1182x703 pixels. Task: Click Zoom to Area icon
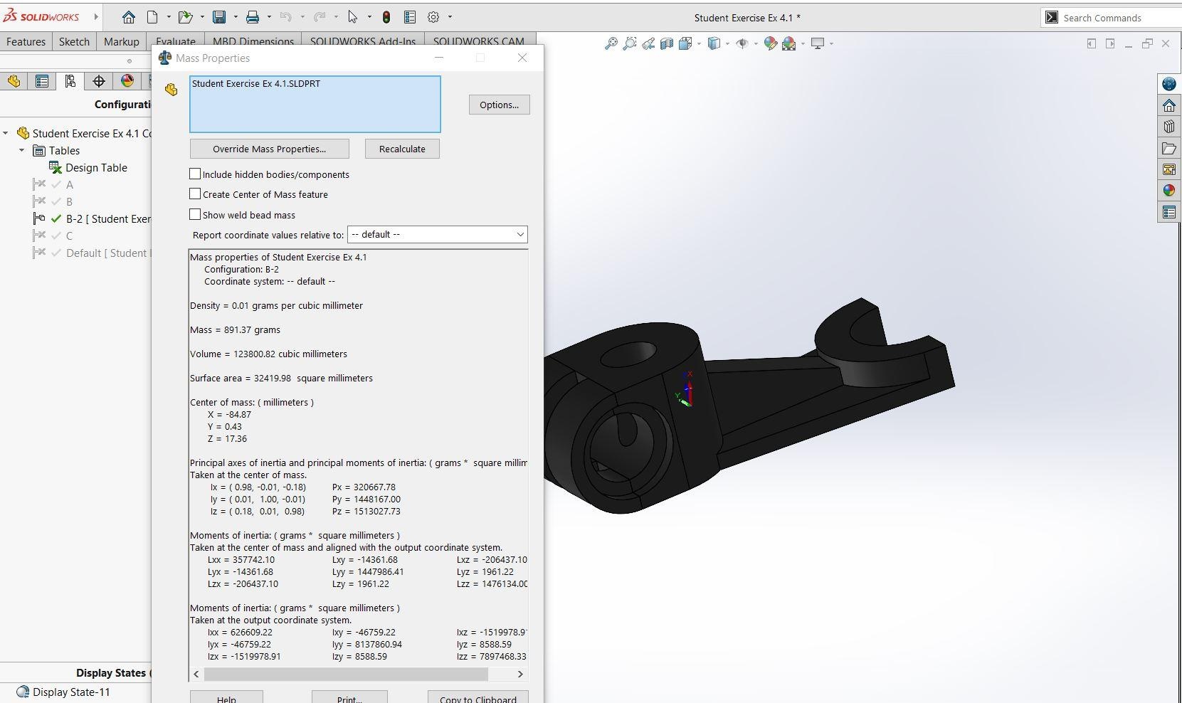tap(629, 43)
